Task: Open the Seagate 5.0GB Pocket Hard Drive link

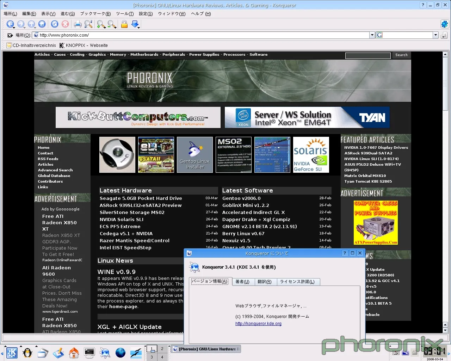Action: 141,198
